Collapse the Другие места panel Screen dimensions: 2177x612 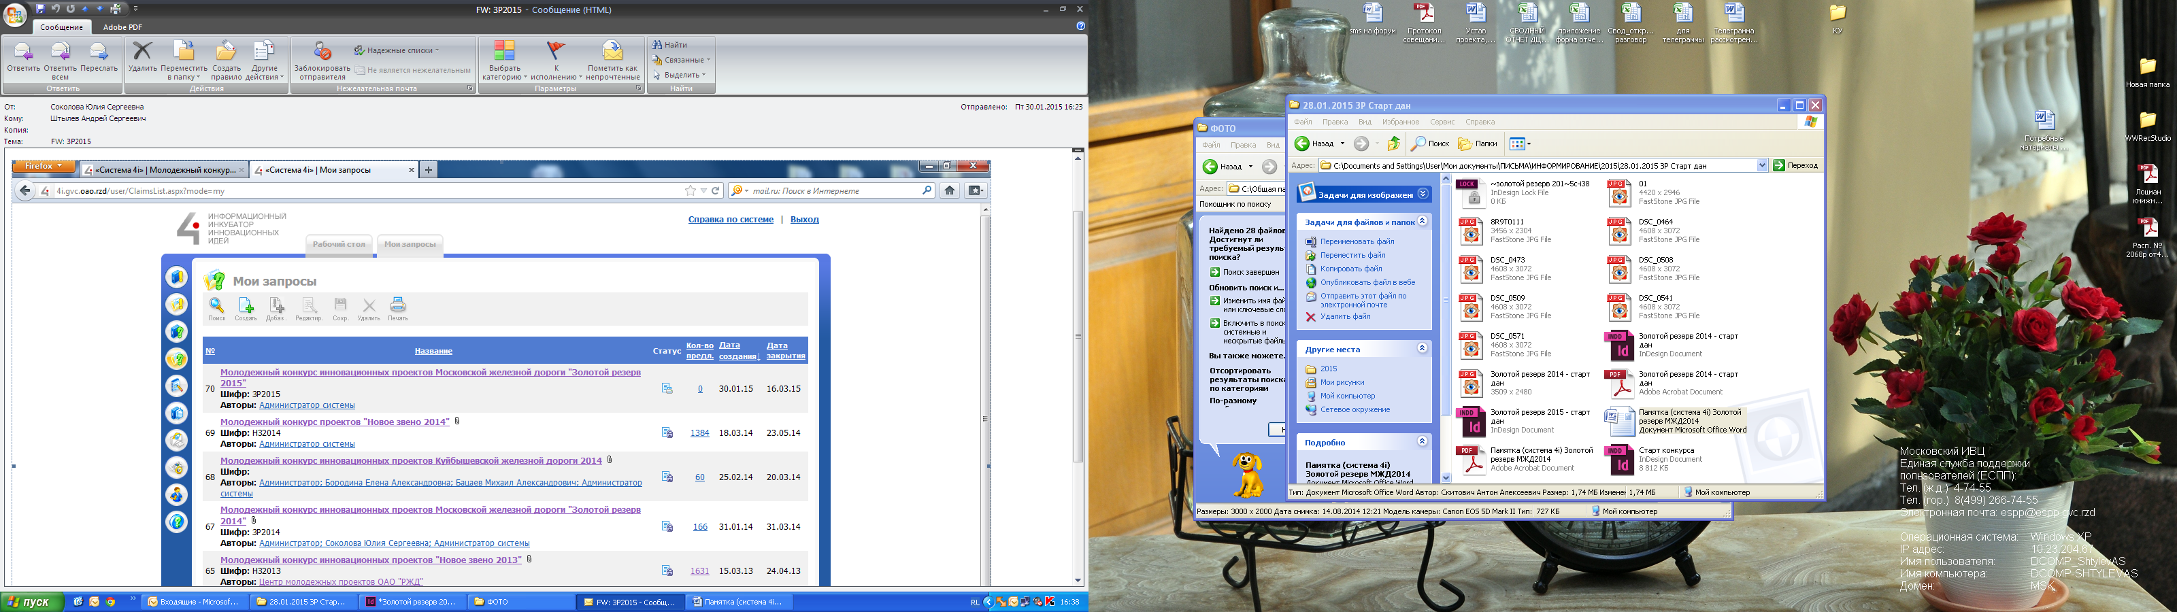point(1423,348)
